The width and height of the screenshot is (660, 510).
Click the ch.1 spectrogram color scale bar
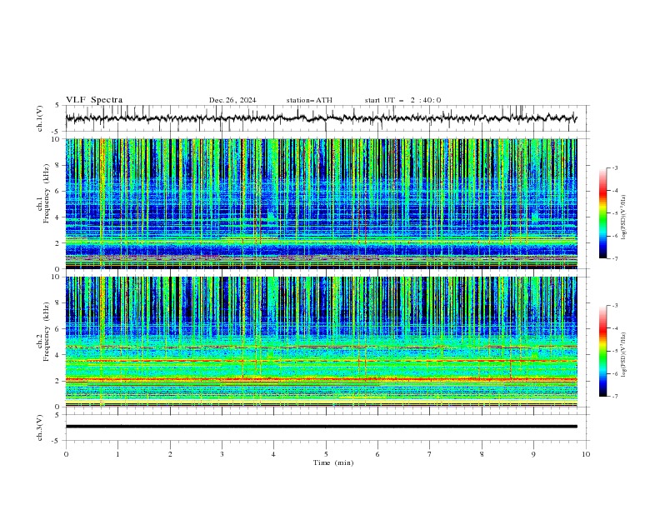pos(602,213)
